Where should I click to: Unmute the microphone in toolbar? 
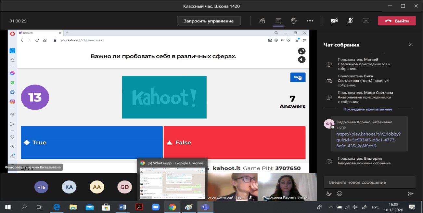coord(350,21)
